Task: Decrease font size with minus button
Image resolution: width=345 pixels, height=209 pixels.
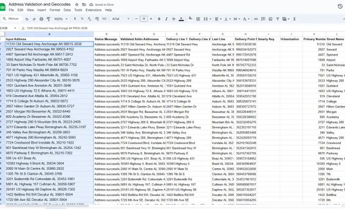Action: [137, 19]
